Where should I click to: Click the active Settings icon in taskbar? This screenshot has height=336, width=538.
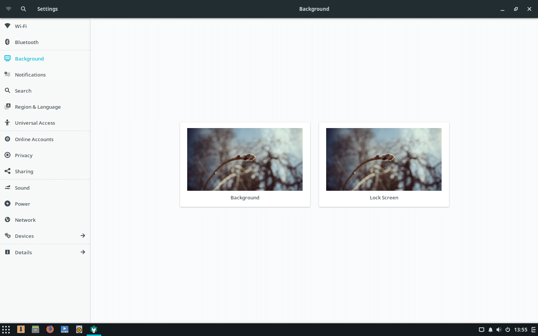pyautogui.click(x=94, y=329)
